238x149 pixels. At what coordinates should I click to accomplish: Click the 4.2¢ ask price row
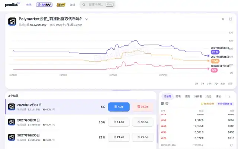[197, 138]
